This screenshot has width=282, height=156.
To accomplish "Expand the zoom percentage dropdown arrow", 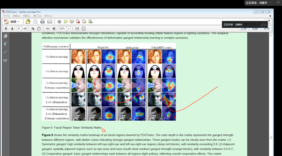I will coord(68,28).
